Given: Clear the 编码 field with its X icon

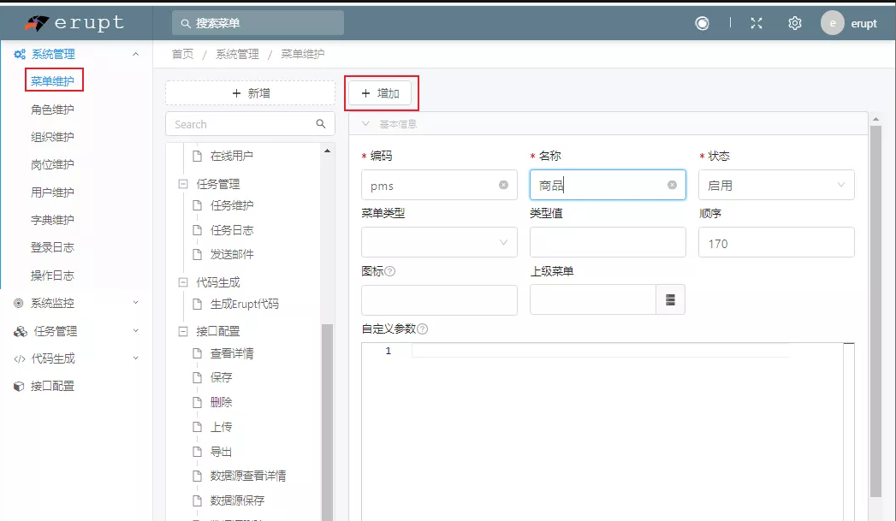Looking at the screenshot, I should [x=503, y=185].
